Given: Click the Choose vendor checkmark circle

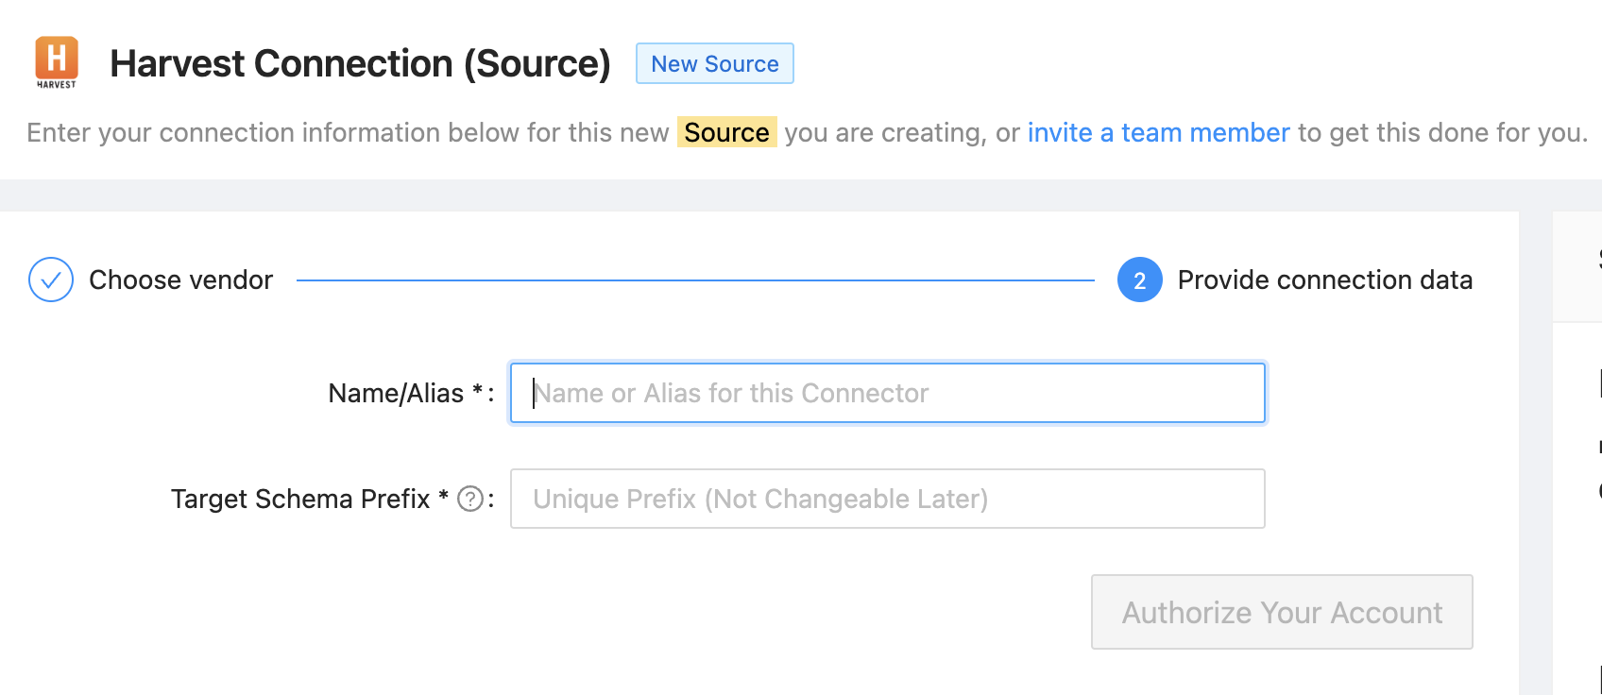Looking at the screenshot, I should pos(51,280).
